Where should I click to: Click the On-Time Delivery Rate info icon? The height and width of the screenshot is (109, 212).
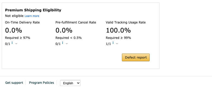12,43
